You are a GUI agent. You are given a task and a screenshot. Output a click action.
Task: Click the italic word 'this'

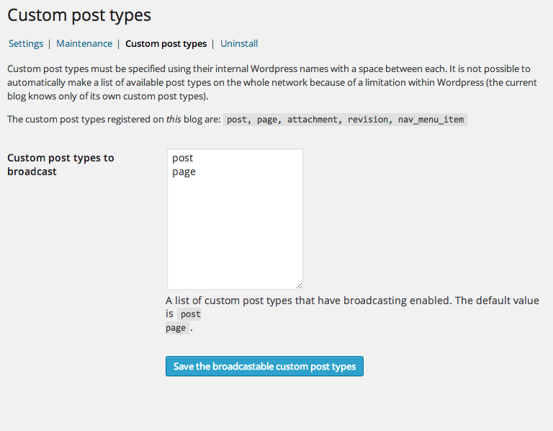tap(174, 120)
